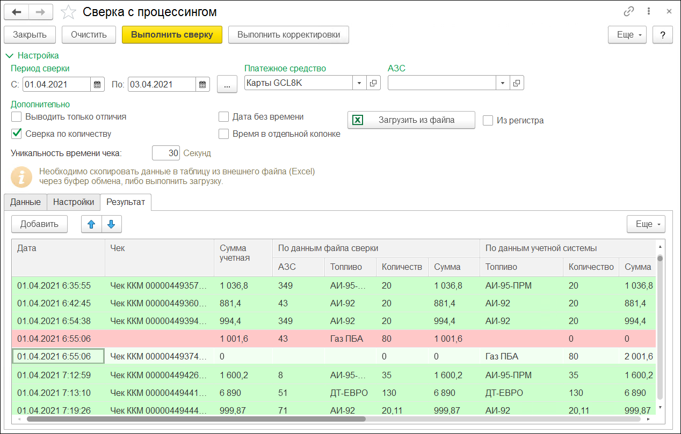Collapse the Настройка section
The height and width of the screenshot is (434, 681).
(x=9, y=55)
